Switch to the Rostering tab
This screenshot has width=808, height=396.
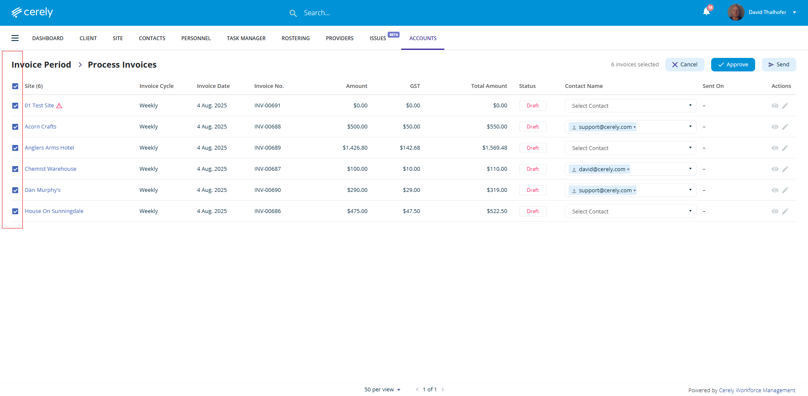click(x=296, y=38)
